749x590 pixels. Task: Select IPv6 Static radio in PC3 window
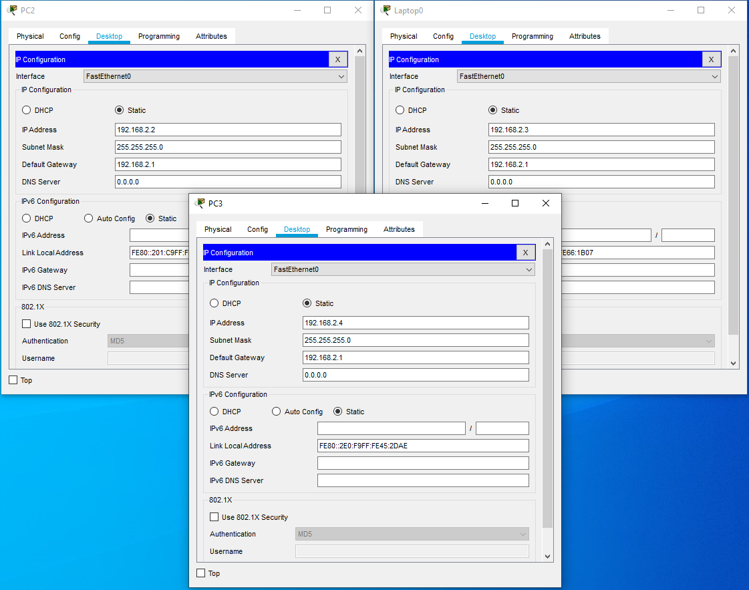pyautogui.click(x=337, y=412)
